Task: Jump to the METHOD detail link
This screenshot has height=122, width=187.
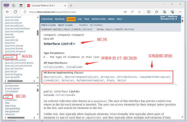Action: tap(129, 29)
